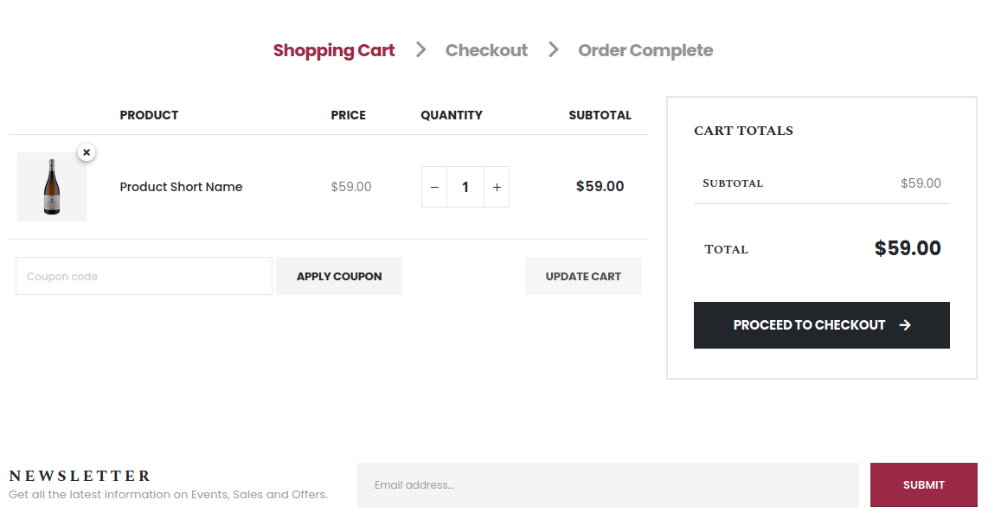Click the arrow icon on Proceed To Checkout
The image size is (1001, 532).
pos(906,325)
